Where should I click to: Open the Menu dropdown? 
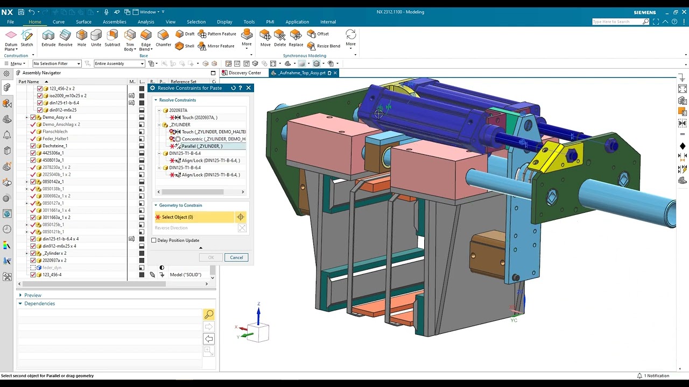[x=14, y=63]
